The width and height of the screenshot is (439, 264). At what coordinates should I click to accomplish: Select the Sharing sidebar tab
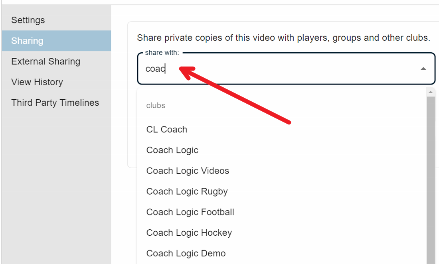click(27, 41)
